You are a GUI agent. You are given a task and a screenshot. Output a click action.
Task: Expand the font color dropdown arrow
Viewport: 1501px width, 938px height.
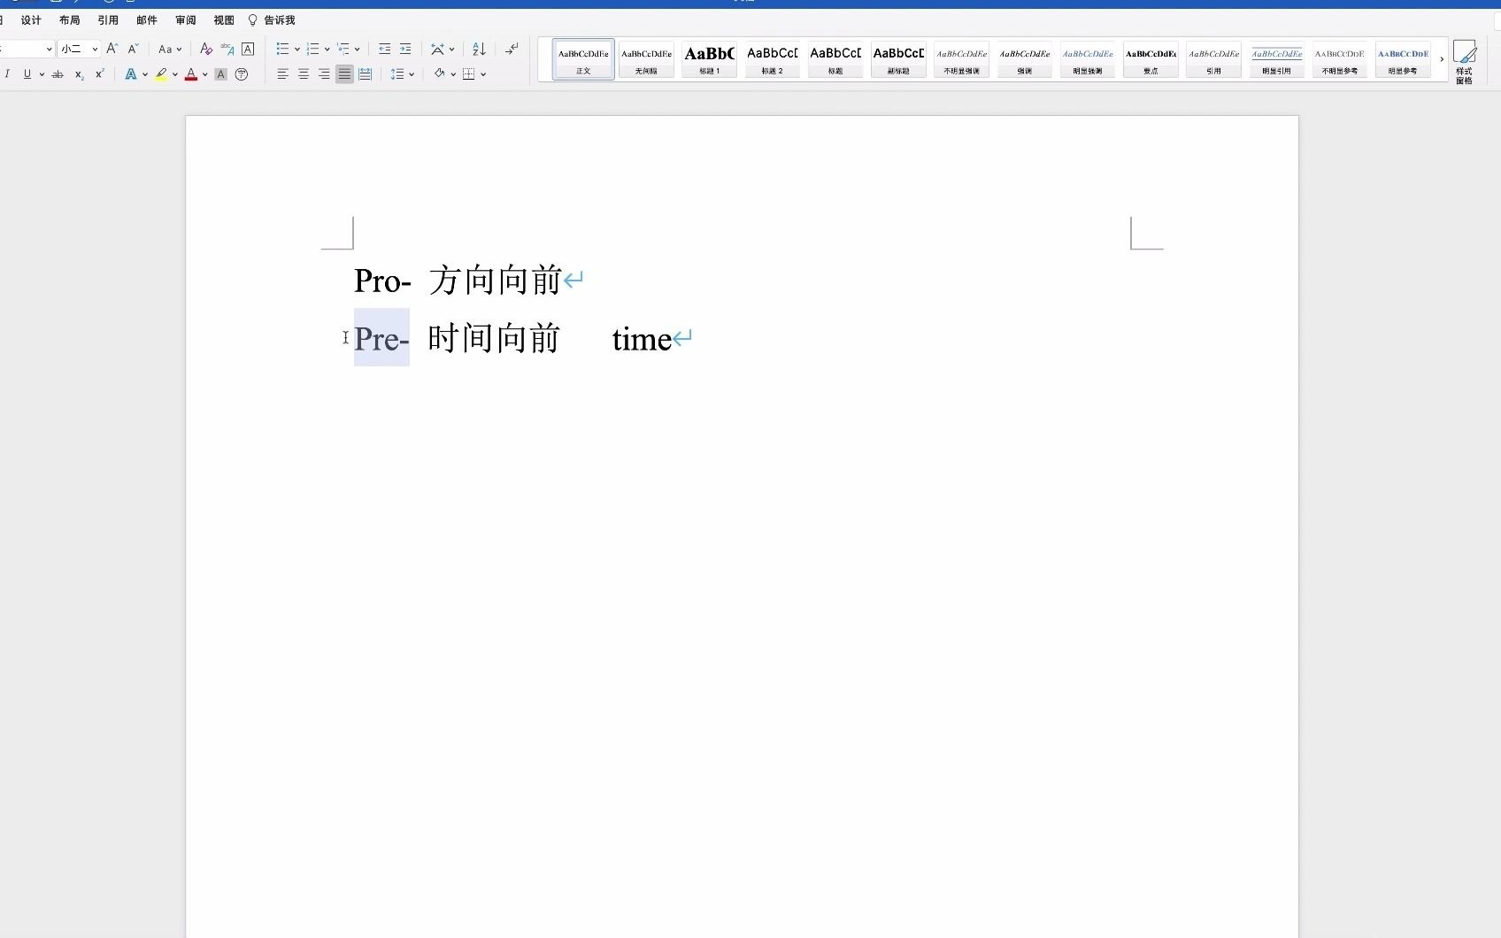[x=205, y=74]
